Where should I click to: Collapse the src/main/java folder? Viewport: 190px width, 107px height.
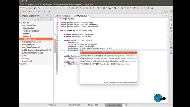tap(21, 25)
